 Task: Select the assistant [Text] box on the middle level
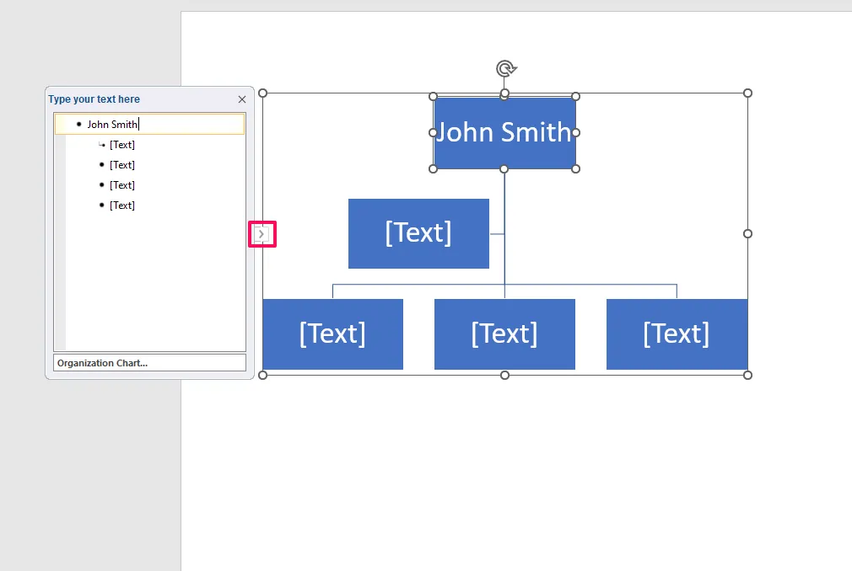point(418,233)
